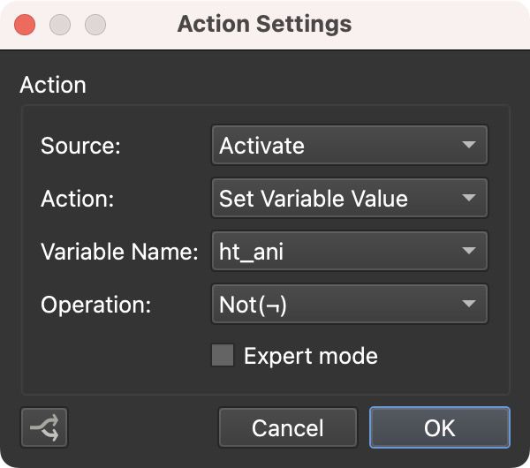Expand the Variable Name dropdown showing ht_ani

349,253
